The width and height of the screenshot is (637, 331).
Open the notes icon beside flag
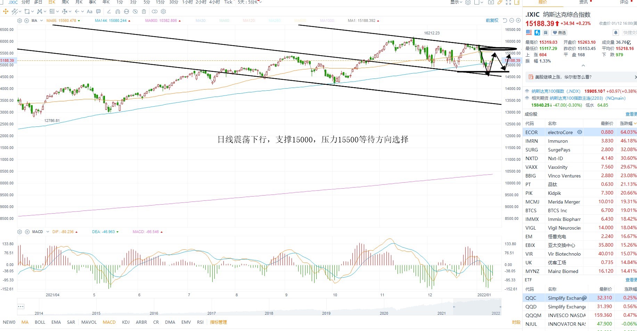[546, 32]
